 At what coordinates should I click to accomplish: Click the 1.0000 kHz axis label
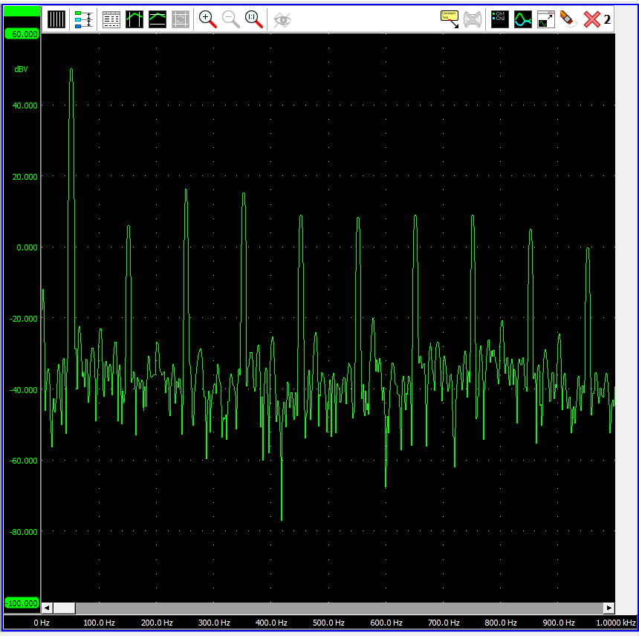click(616, 623)
